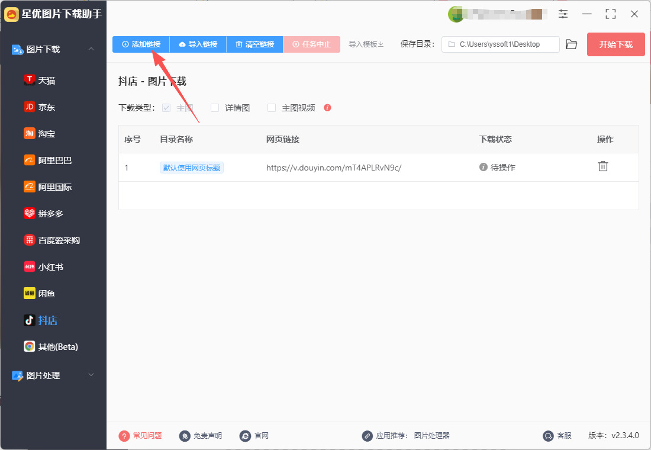The image size is (651, 450).
Task: Open 常见问题 at the bottom
Action: click(147, 435)
